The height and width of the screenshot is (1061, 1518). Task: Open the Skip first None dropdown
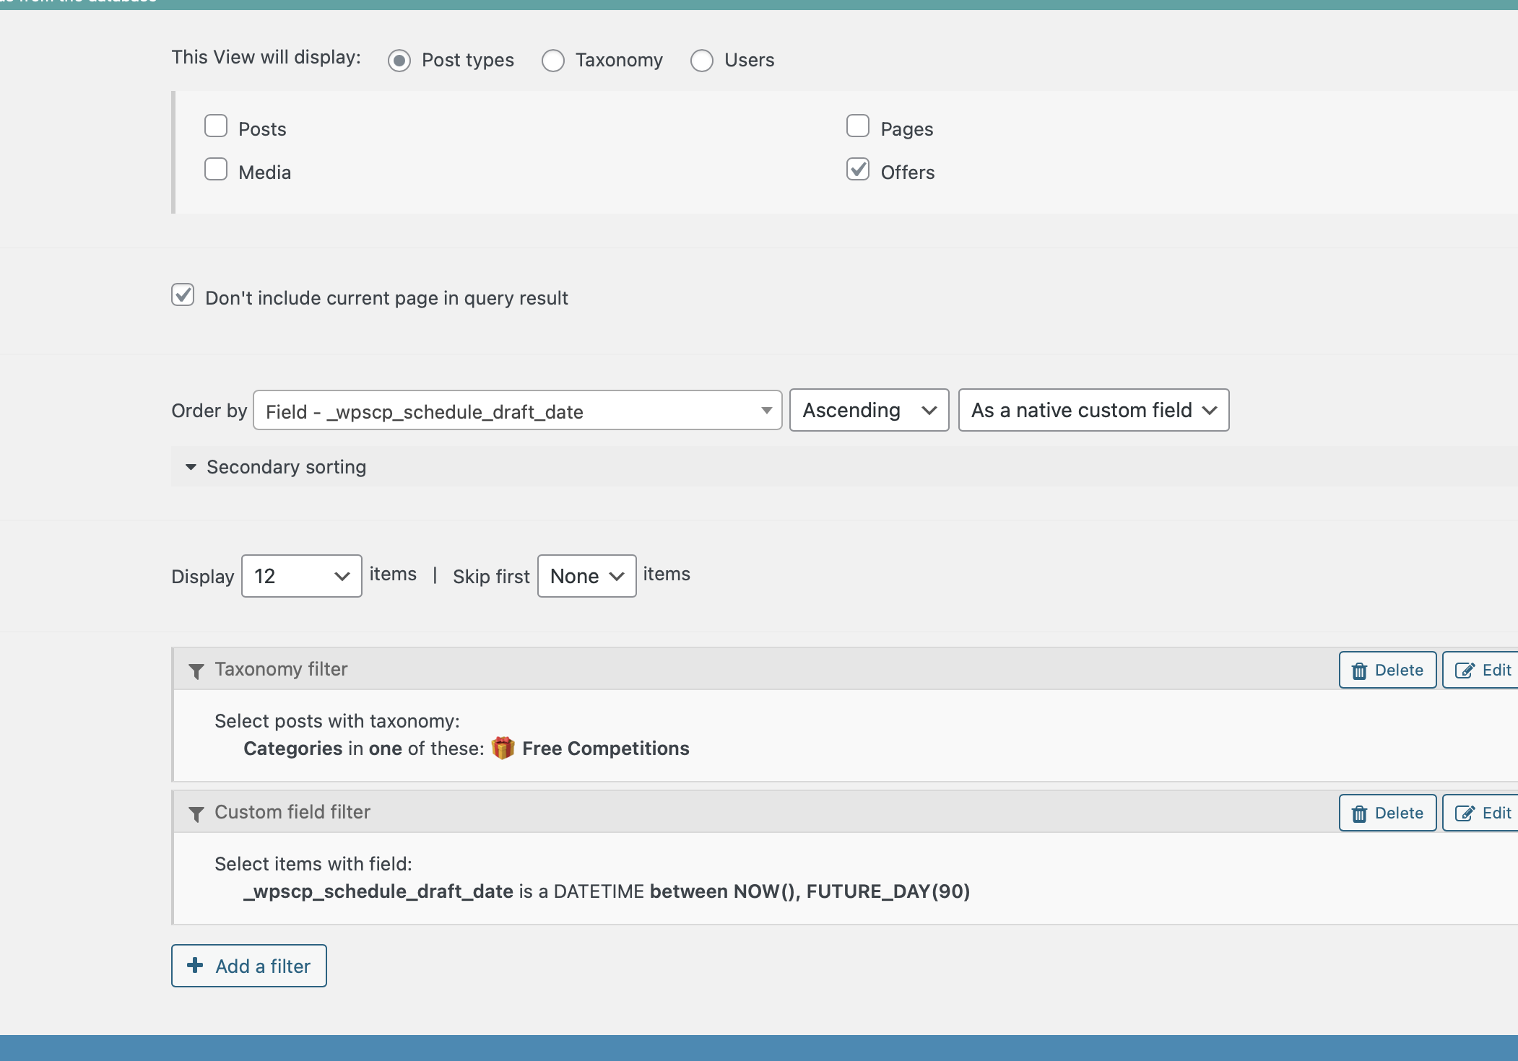click(587, 576)
